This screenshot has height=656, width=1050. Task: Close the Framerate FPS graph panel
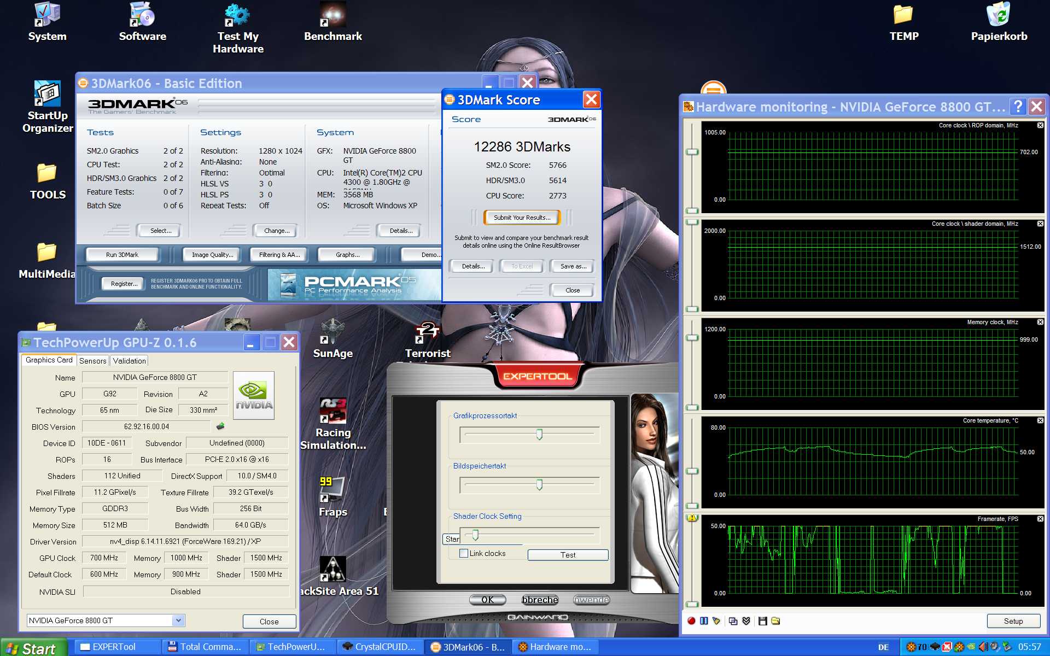pos(1040,519)
